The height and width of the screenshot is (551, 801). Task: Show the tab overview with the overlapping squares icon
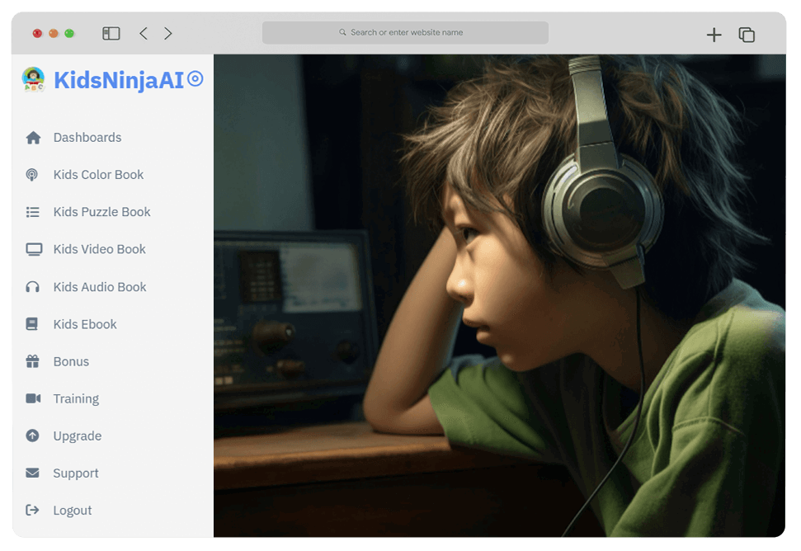747,35
